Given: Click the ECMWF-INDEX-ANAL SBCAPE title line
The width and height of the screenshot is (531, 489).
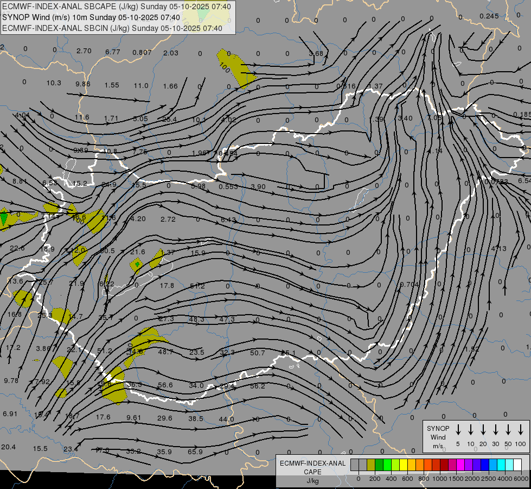Looking at the screenshot, I should click(x=116, y=7).
